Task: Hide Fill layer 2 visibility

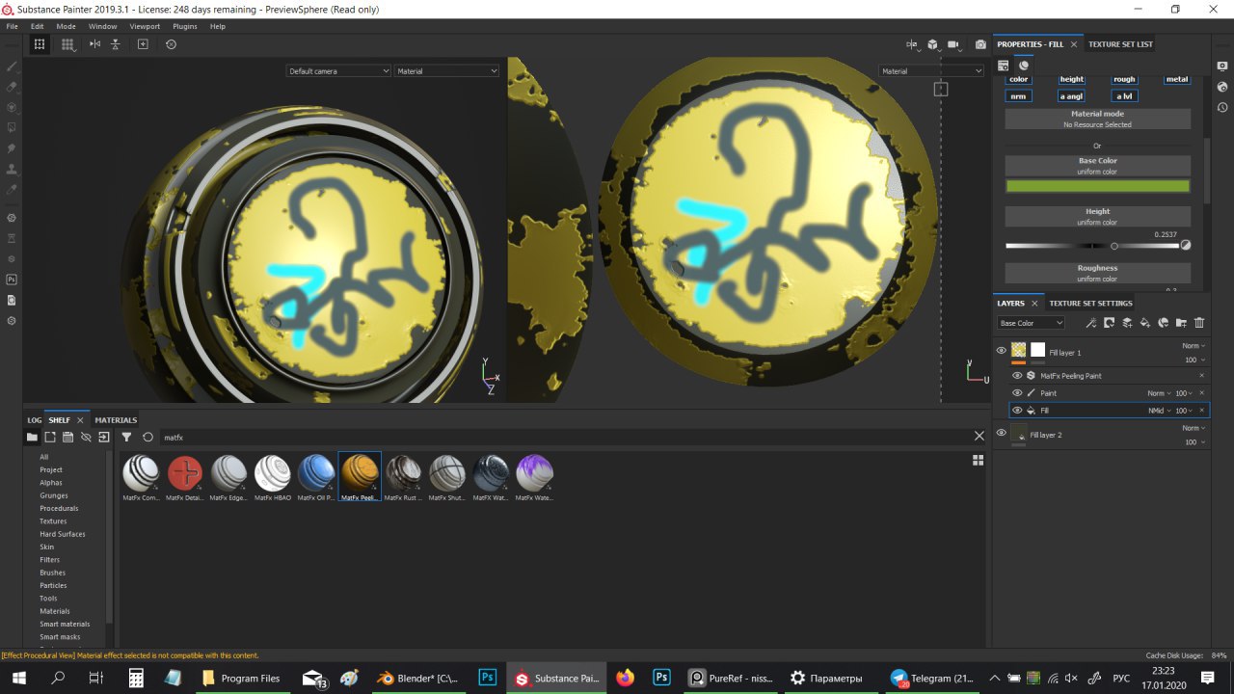Action: (1001, 434)
